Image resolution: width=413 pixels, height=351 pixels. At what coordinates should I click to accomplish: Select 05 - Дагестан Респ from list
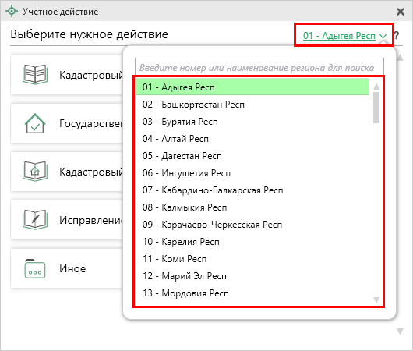(252, 156)
